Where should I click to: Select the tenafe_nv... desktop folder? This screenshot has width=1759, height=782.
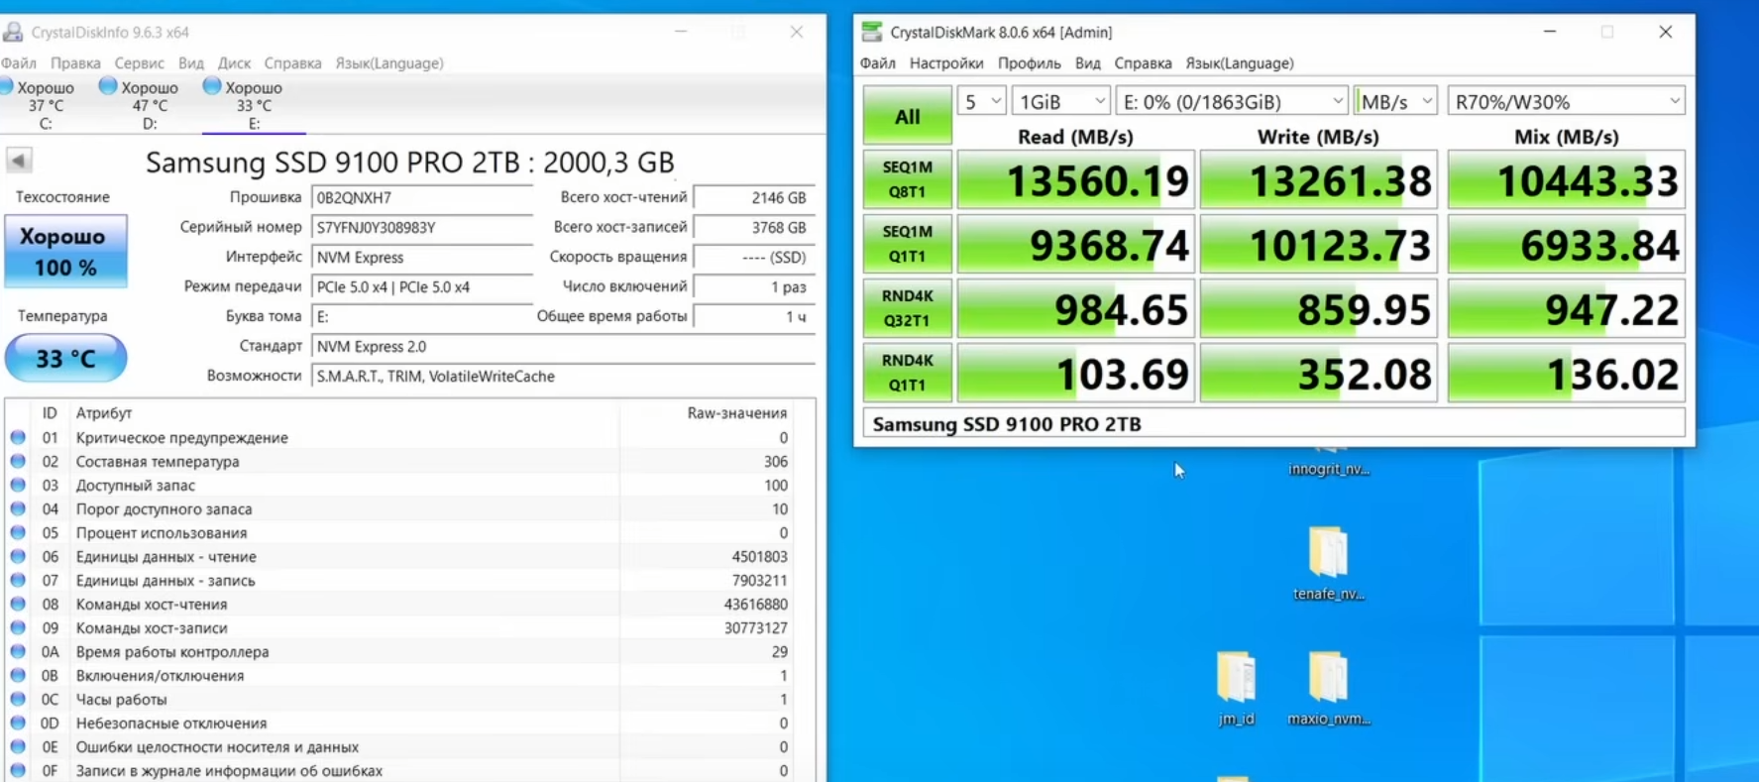[1328, 563]
